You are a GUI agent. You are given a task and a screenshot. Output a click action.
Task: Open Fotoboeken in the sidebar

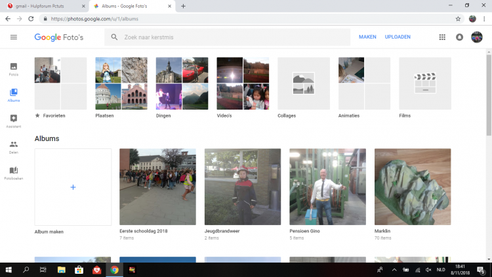pyautogui.click(x=14, y=173)
